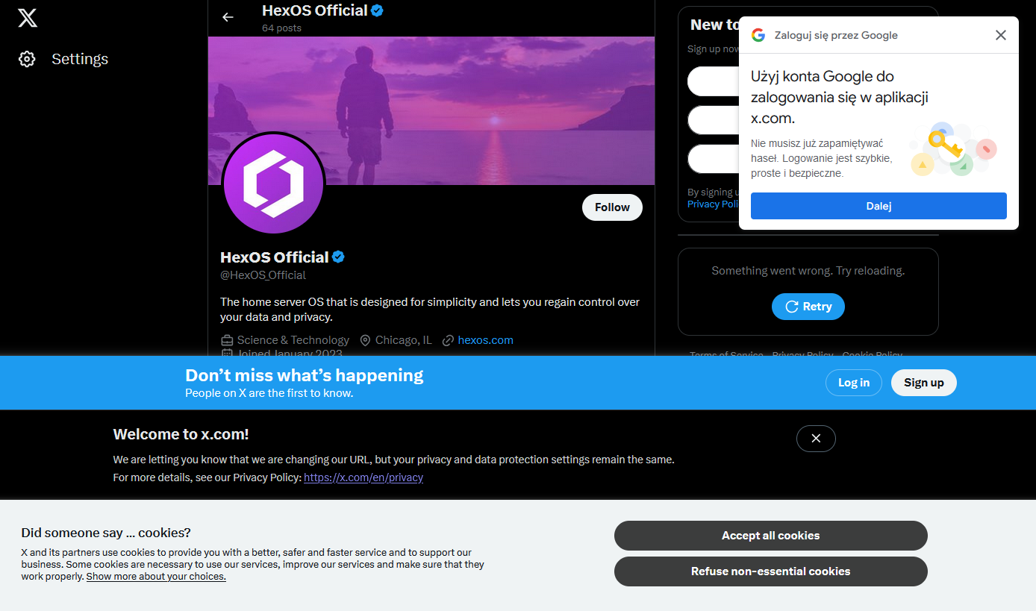Screen dimensions: 1036x611
Task: Click the Log in button
Action: coord(853,383)
